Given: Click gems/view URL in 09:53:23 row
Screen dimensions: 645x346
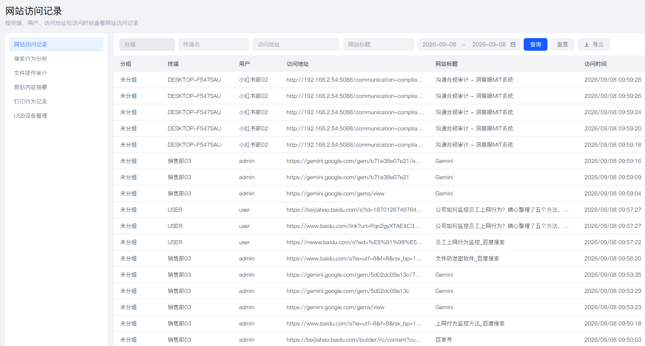Looking at the screenshot, I should pos(335,307).
